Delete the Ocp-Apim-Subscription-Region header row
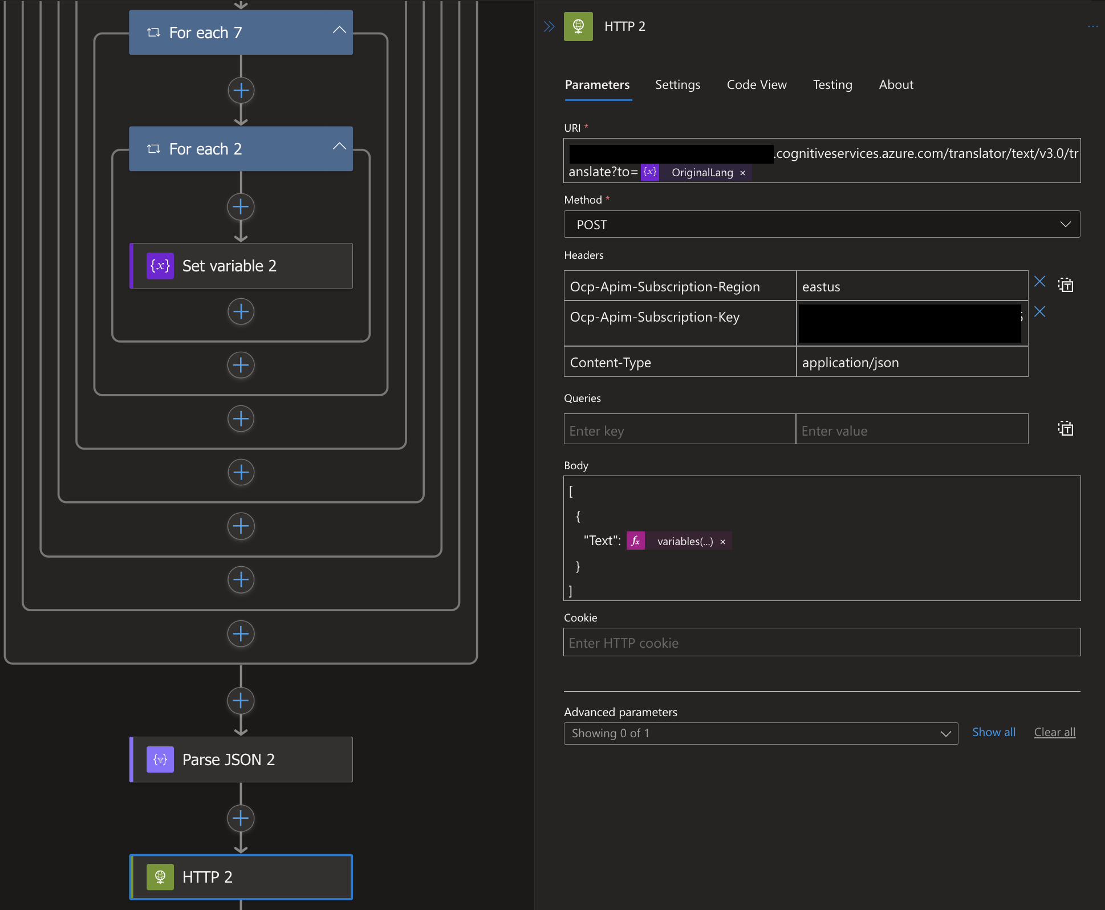Screen dimensions: 1105x910 [x=1039, y=282]
